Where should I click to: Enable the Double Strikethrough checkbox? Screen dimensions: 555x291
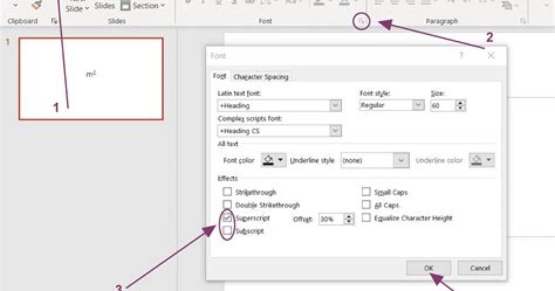pos(227,205)
